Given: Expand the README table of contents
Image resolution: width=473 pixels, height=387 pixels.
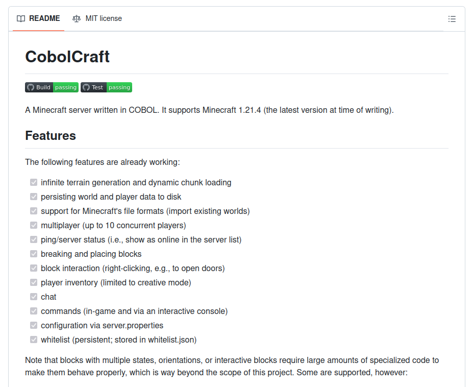Looking at the screenshot, I should [x=452, y=18].
